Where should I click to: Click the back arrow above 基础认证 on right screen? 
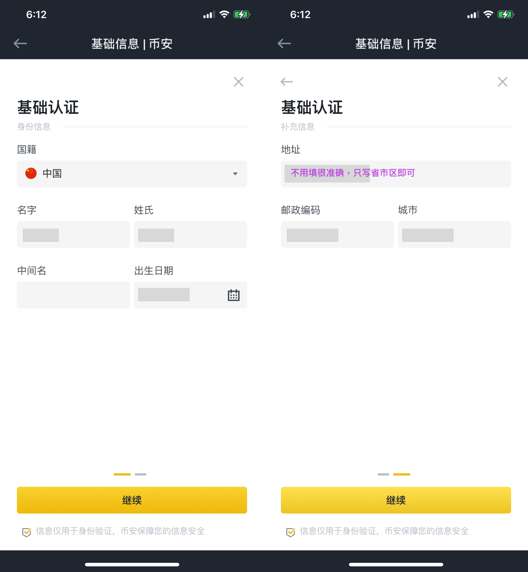(286, 82)
